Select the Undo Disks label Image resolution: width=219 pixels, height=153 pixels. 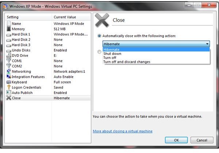pos(21,50)
